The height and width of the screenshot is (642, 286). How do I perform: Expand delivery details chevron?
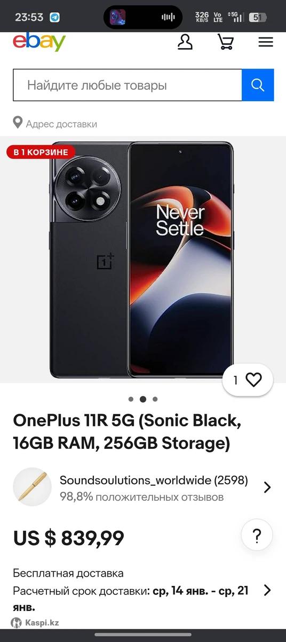pos(267,590)
